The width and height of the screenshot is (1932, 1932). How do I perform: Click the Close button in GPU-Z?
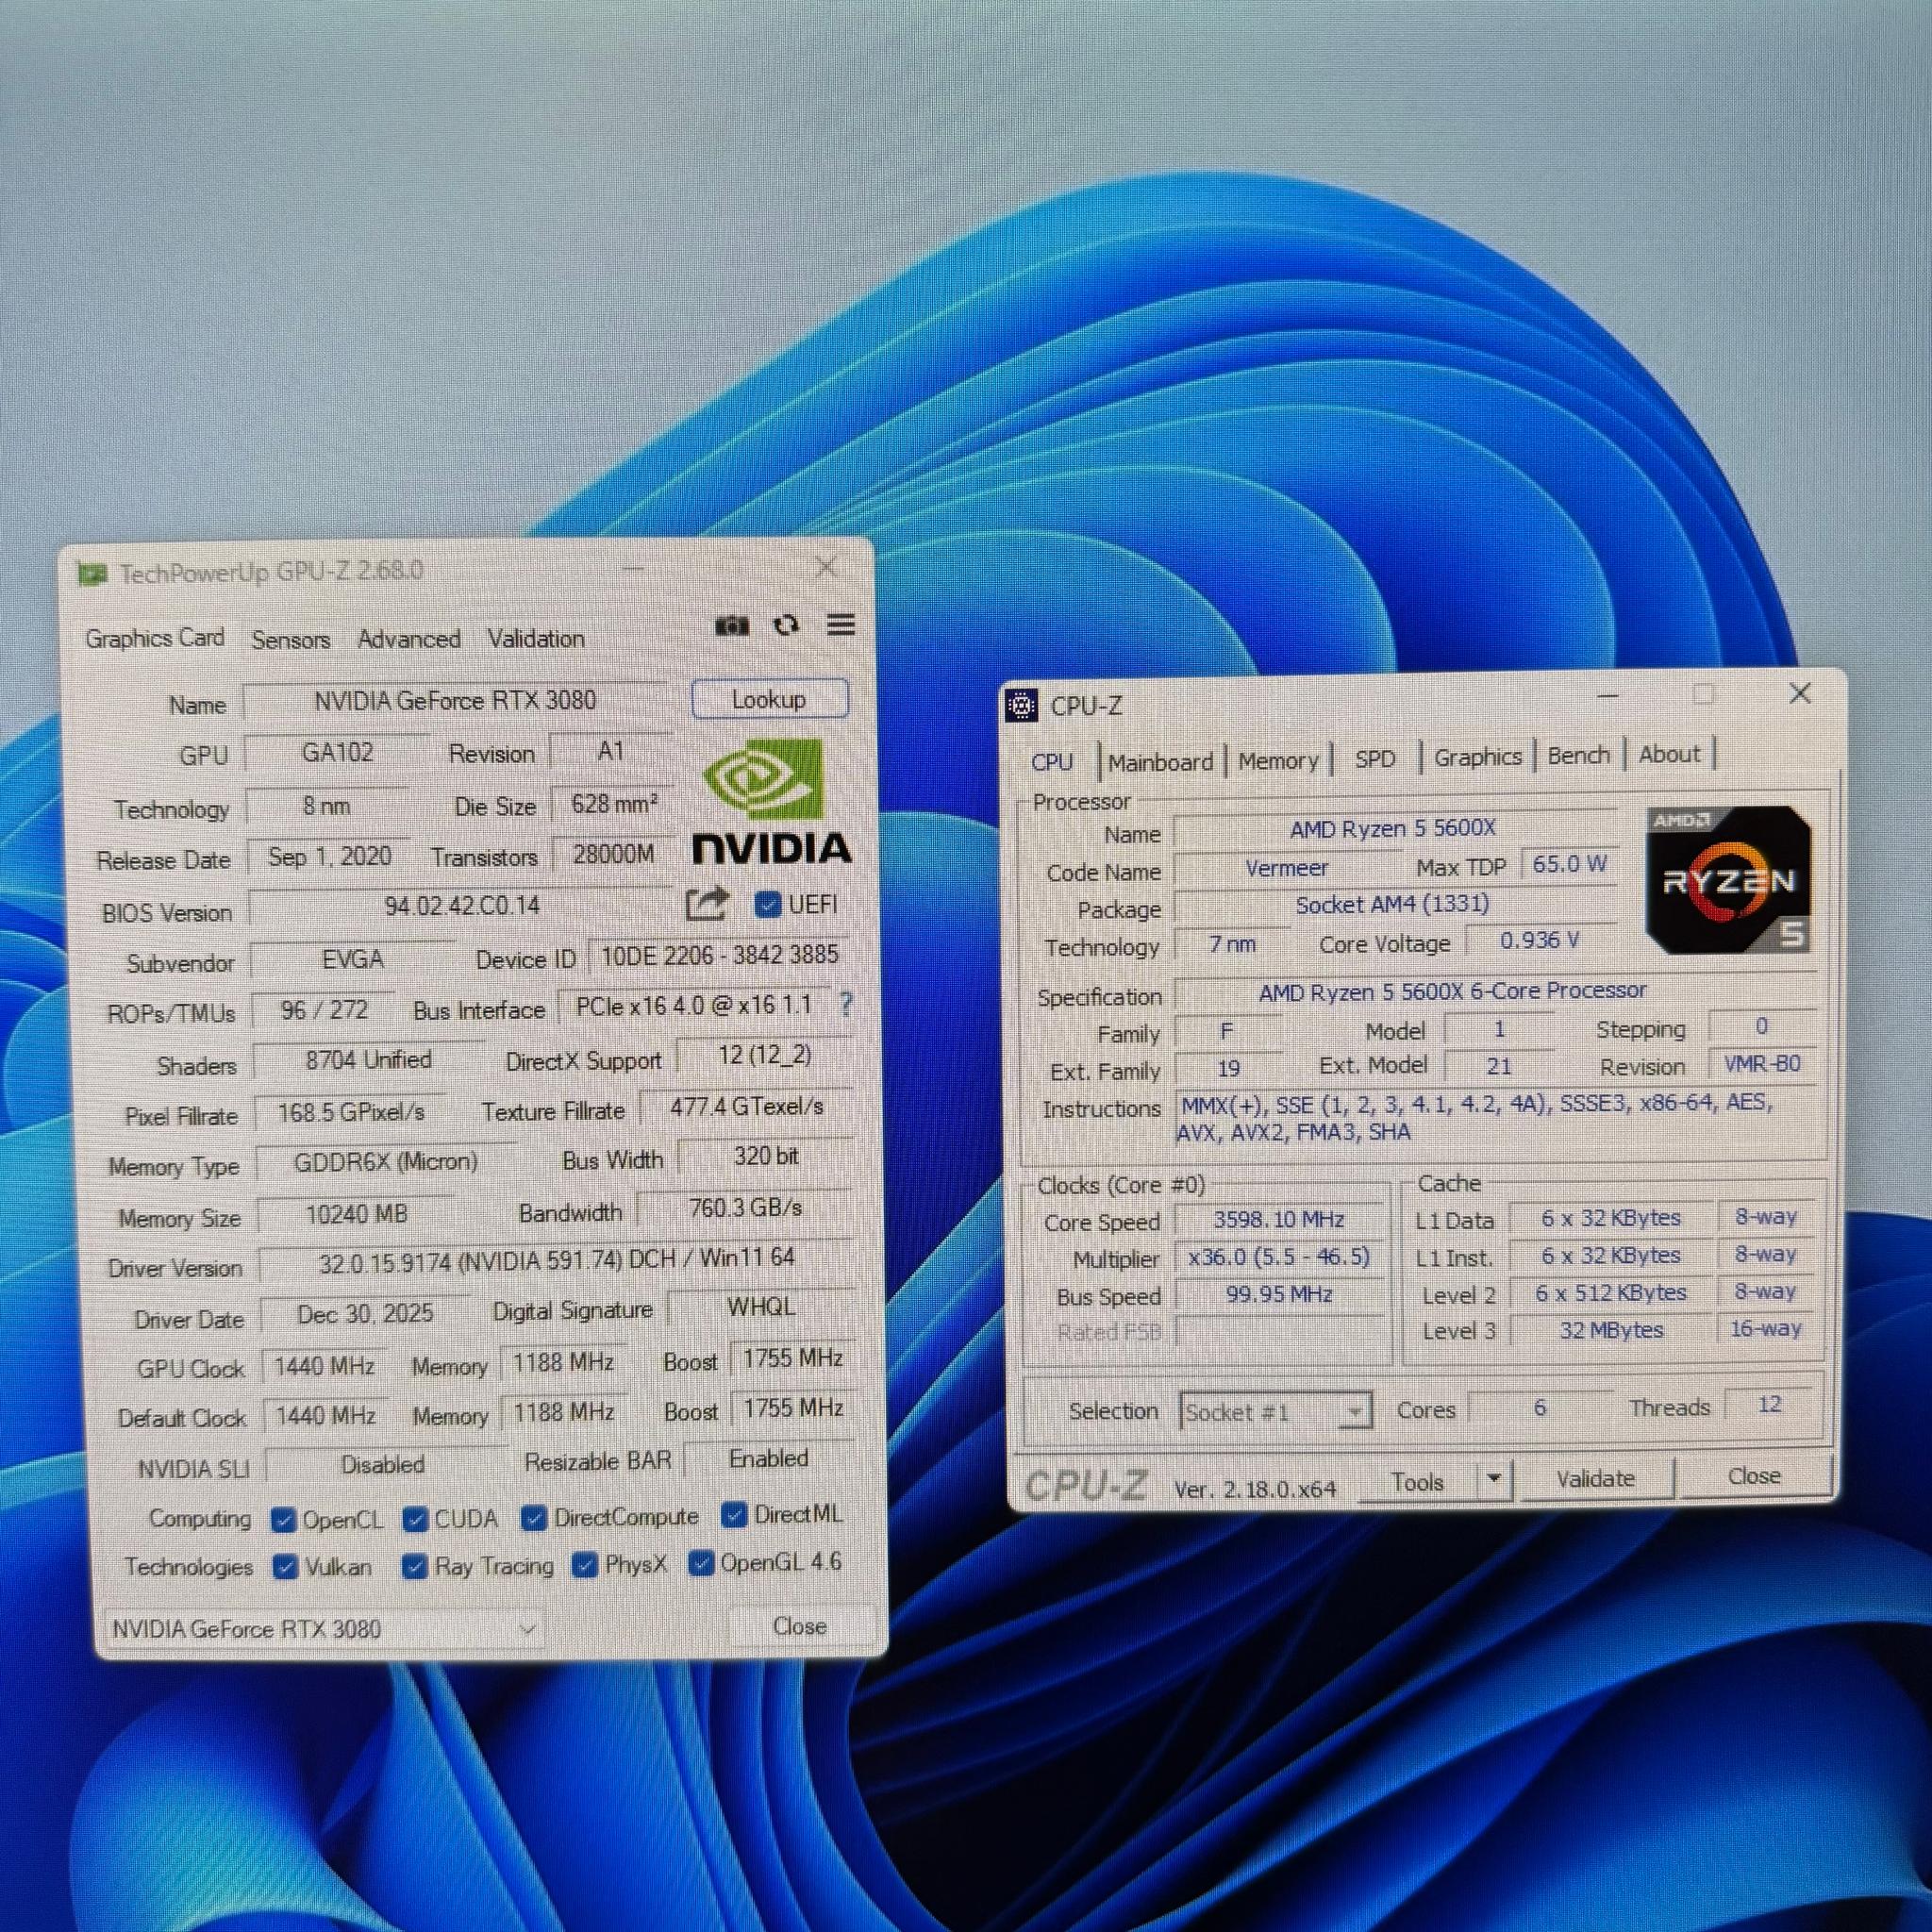coord(799,1626)
